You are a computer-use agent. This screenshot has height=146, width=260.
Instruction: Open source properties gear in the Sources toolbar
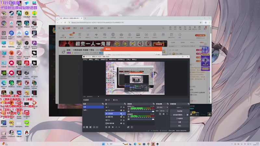pos(113,127)
